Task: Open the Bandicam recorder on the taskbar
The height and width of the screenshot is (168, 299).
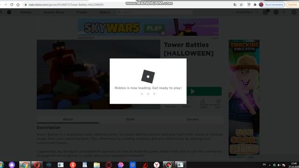Action: [x=168, y=165]
